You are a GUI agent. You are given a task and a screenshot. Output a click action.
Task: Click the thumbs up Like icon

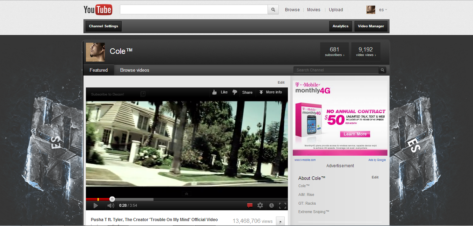point(214,92)
